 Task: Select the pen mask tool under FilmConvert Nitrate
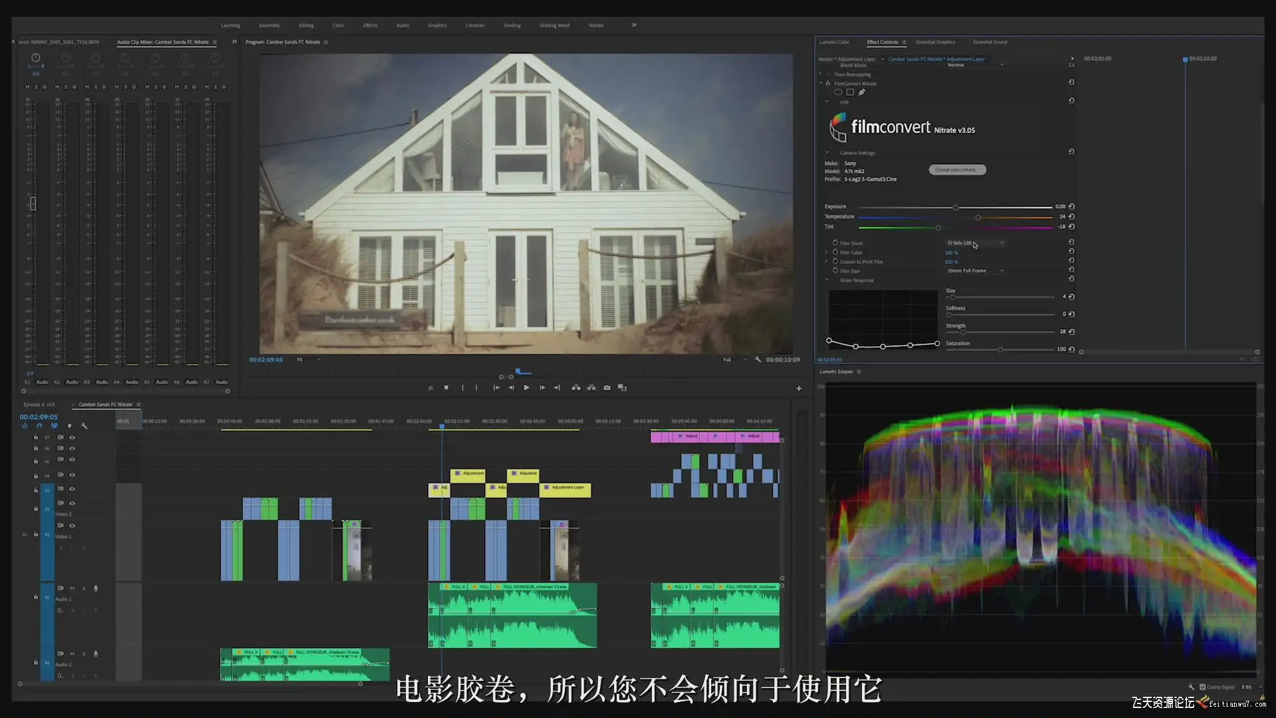[x=862, y=92]
